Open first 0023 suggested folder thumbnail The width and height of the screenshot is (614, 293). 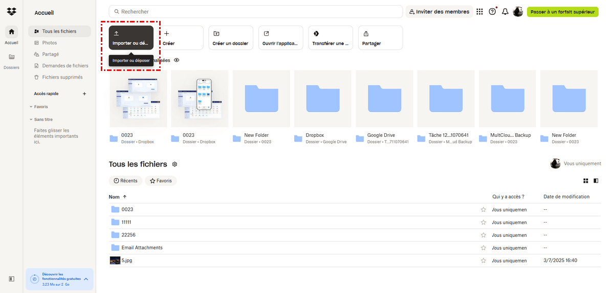click(138, 99)
